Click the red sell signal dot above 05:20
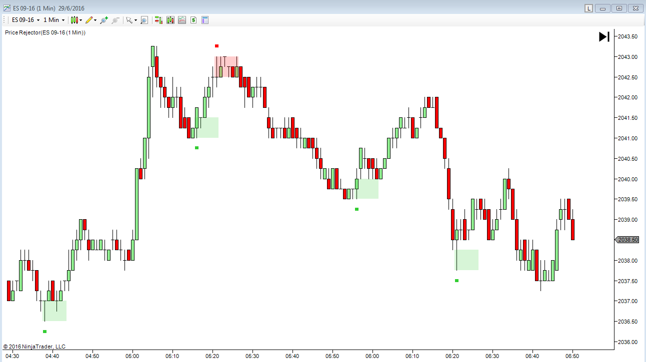 [x=216, y=46]
